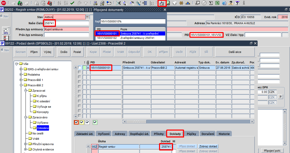
Task: Click the attached documents toolbar icon
Action: (x=162, y=3)
